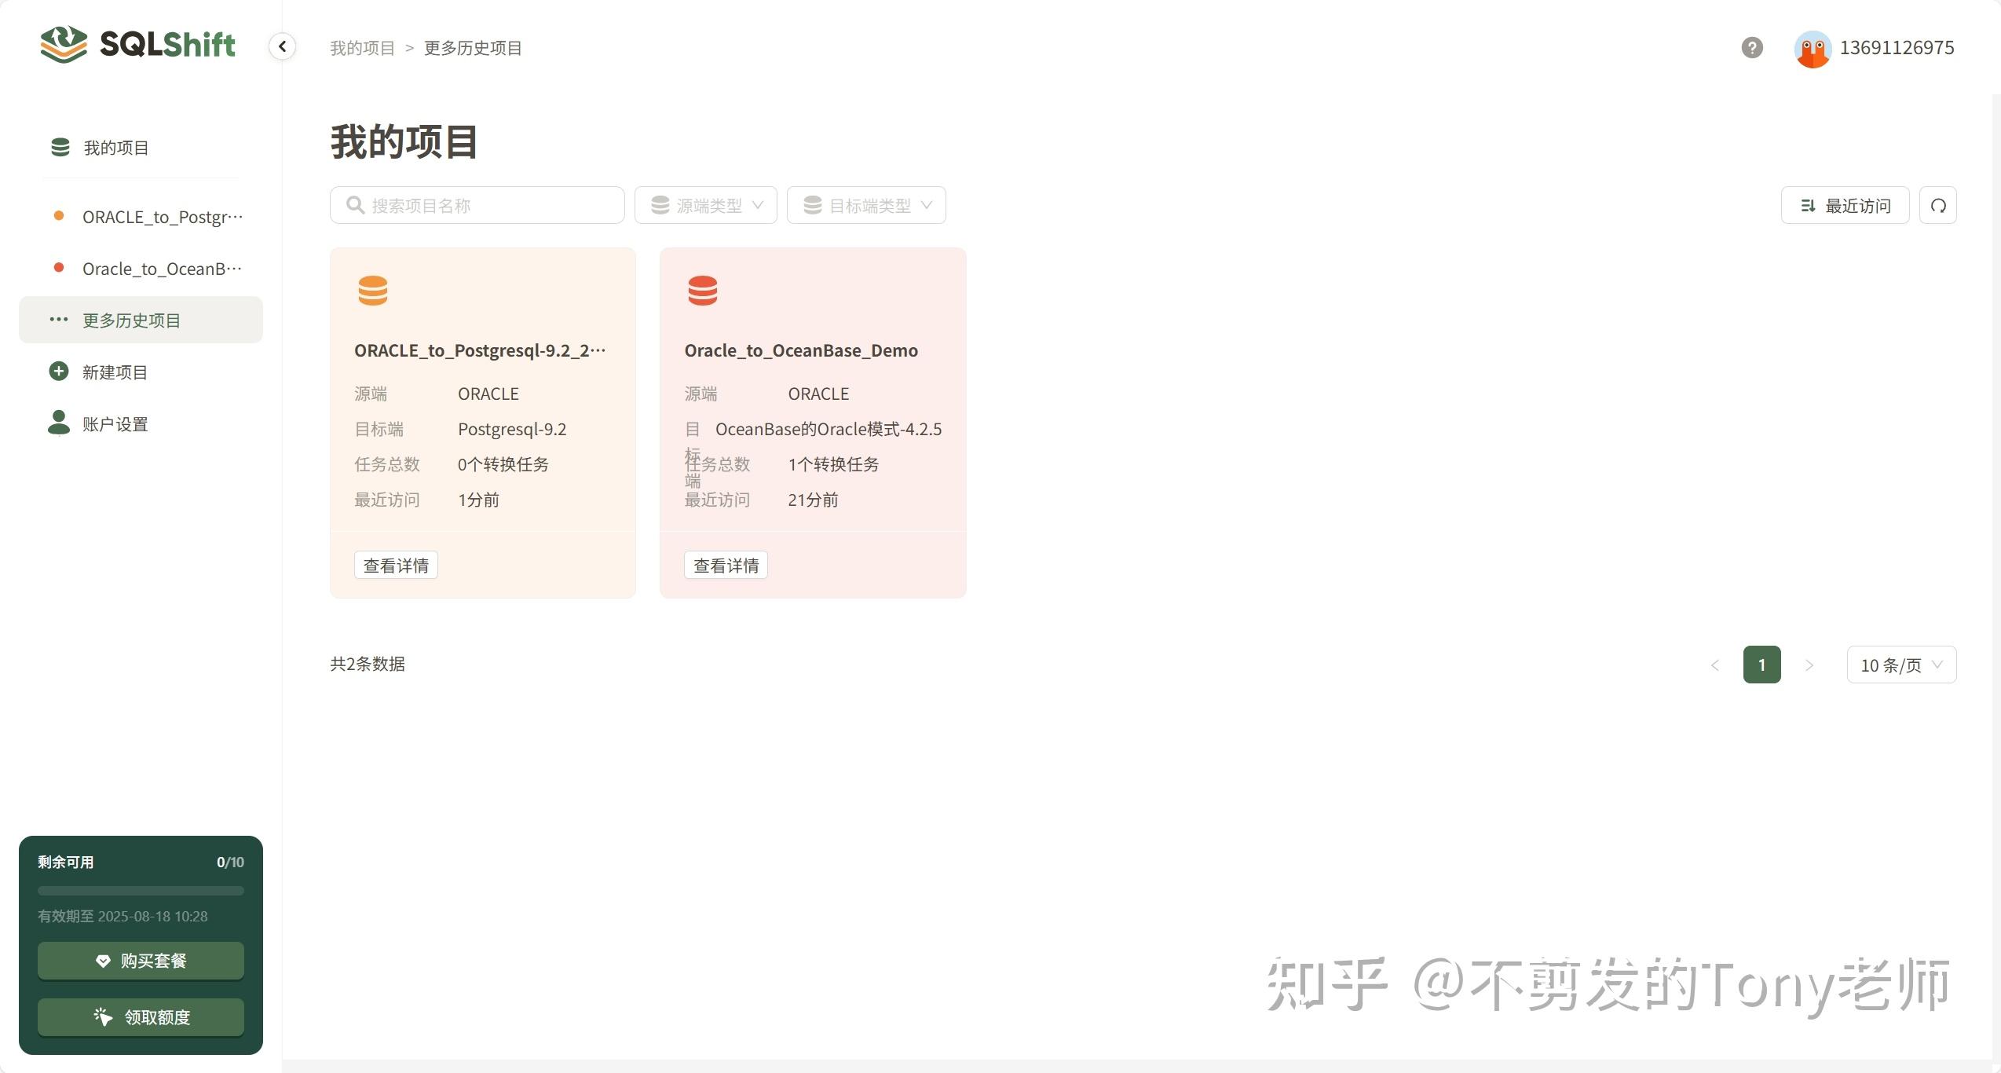Screen dimensions: 2001x1073
Task: Open the help question mark icon
Action: pyautogui.click(x=1751, y=48)
